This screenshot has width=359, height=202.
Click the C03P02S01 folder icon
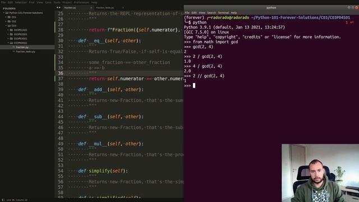pyautogui.click(x=11, y=34)
